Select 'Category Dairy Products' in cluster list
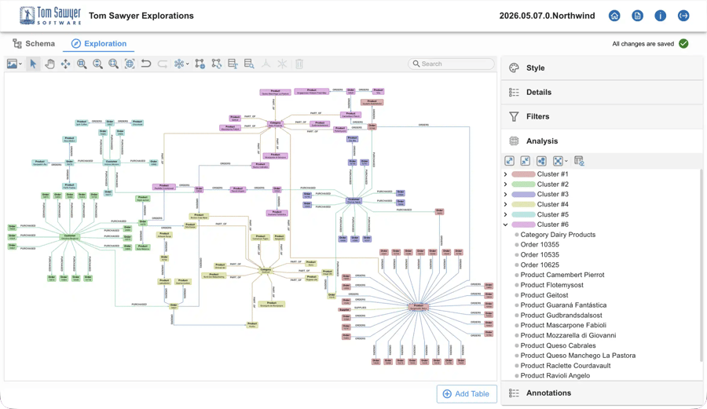This screenshot has height=409, width=707. (x=558, y=235)
